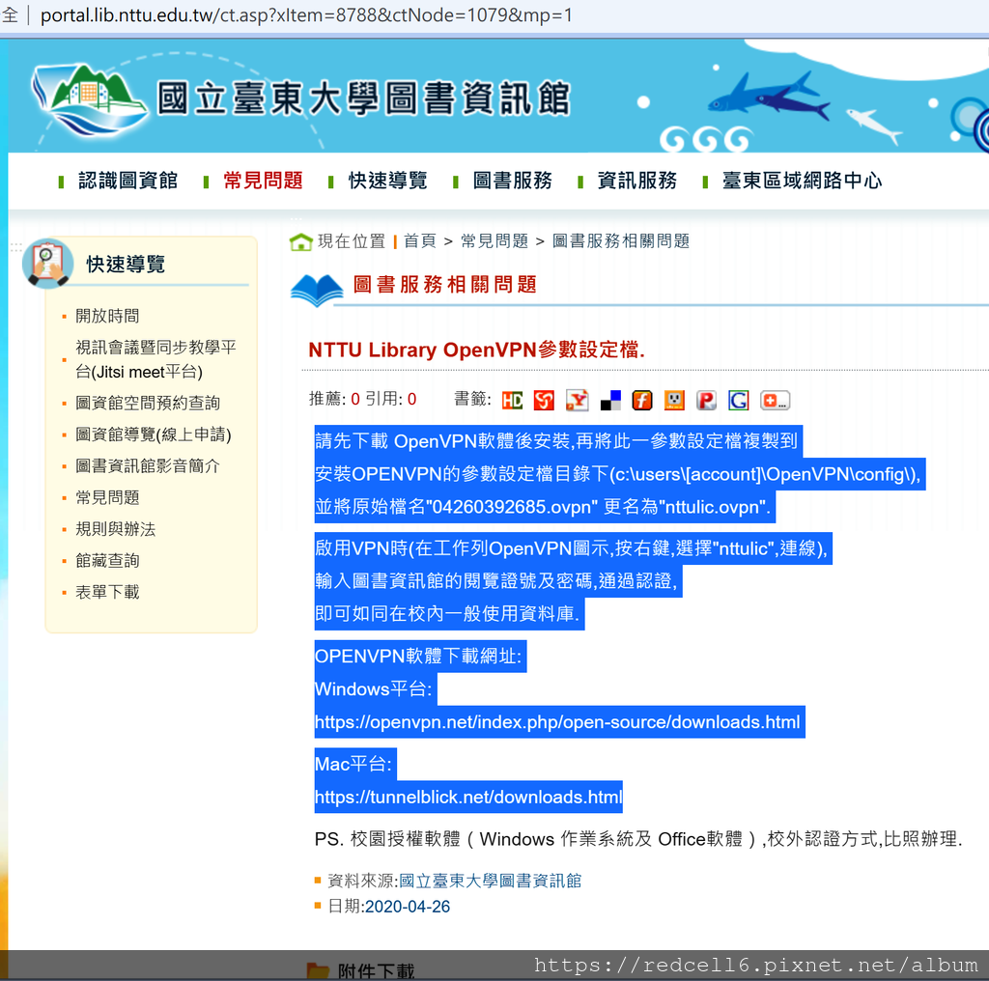989x981 pixels.
Task: Click the 引用 count 0
Action: 411,399
